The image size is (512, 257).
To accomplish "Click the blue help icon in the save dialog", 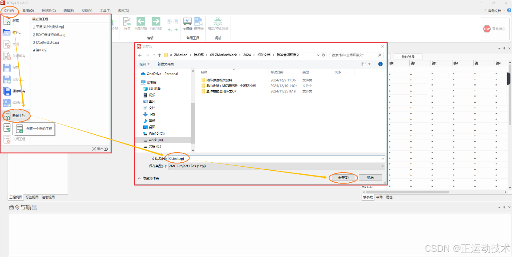I will [380, 64].
